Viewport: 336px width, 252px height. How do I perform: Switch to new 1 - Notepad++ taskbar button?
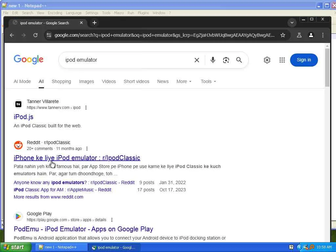point(61,247)
